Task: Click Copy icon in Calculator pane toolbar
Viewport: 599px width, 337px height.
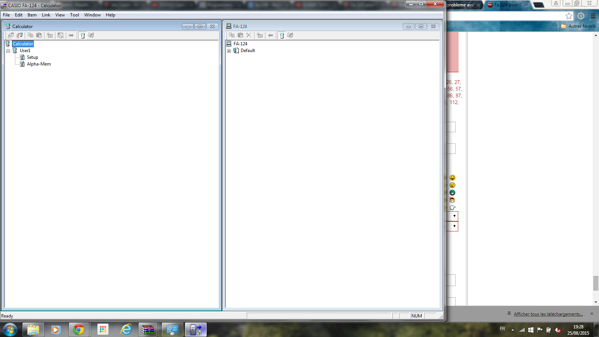Action: click(x=31, y=35)
